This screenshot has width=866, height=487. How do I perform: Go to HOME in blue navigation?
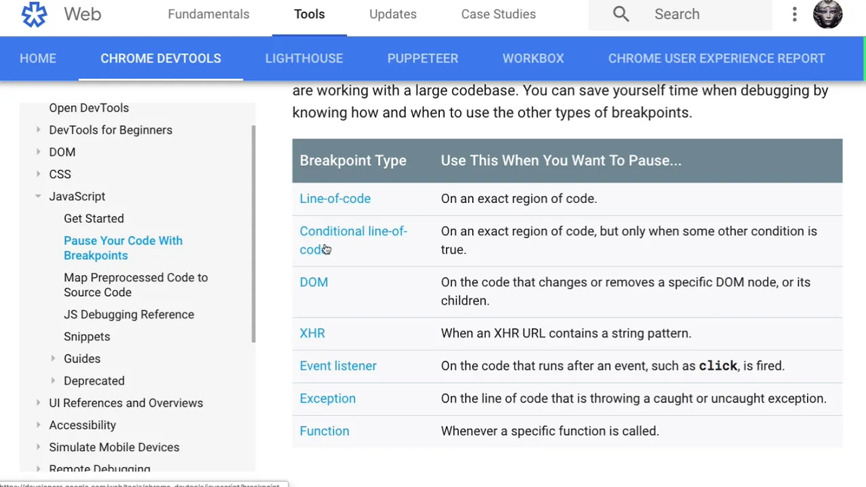click(x=38, y=58)
